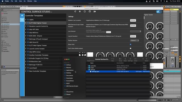Image resolution: width=182 pixels, height=102 pixels.
Task: Click the Add Tags icon in Finder toolbar
Action: (130, 59)
